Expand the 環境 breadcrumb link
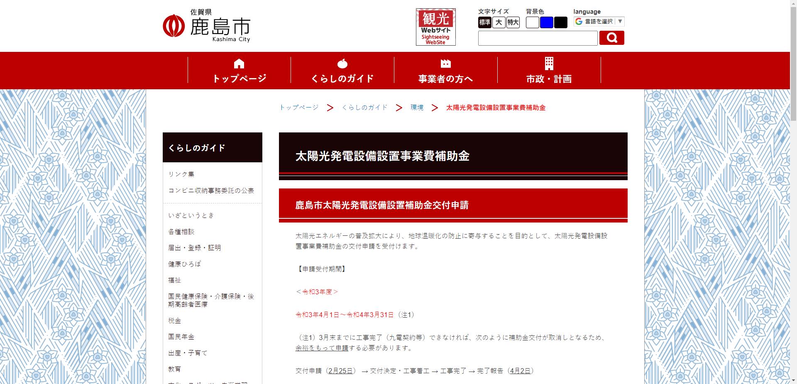 [416, 107]
